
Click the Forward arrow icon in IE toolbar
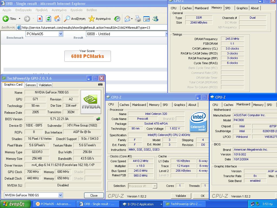point(27,19)
